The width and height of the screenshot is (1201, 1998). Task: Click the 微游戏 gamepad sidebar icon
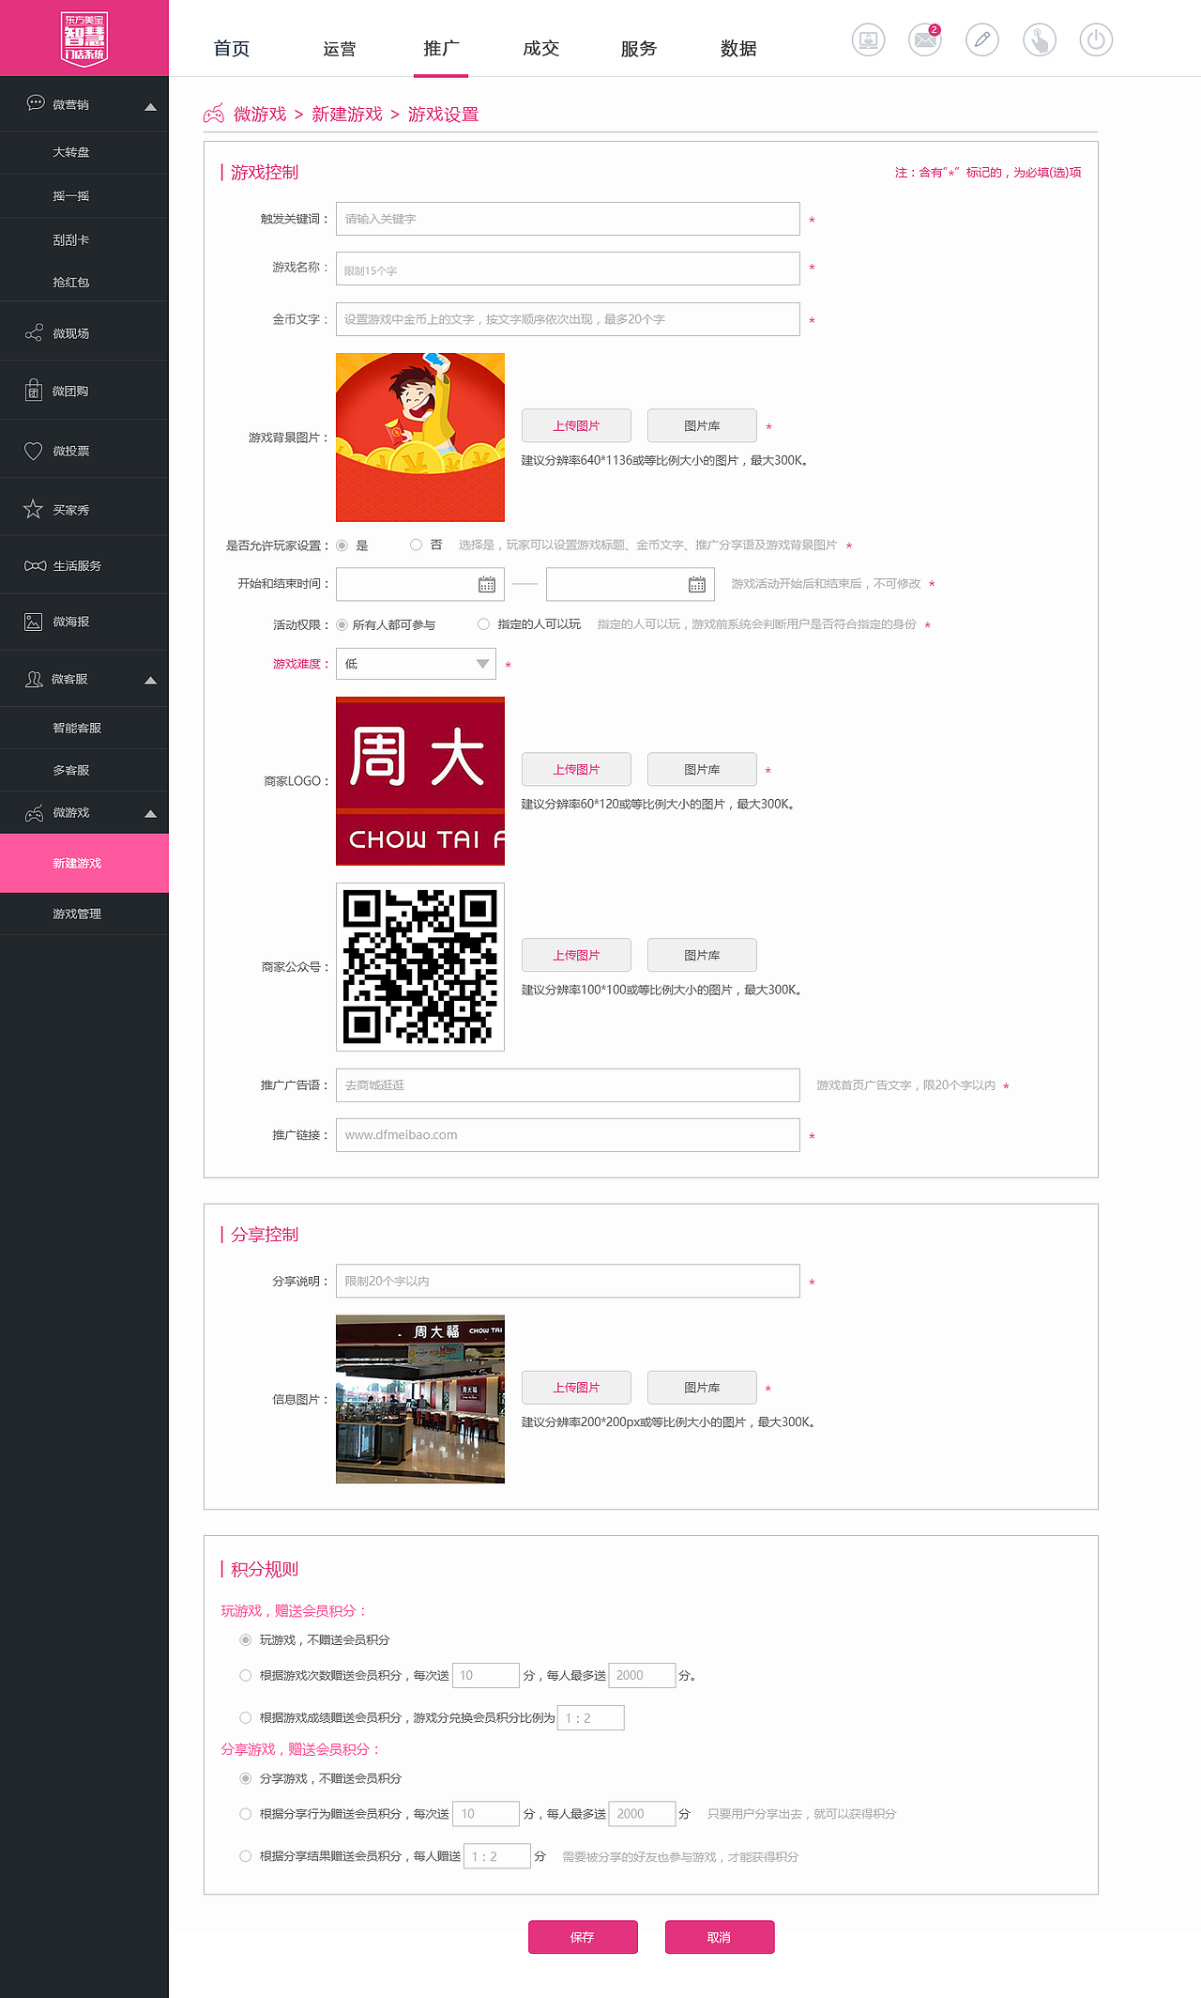click(34, 813)
